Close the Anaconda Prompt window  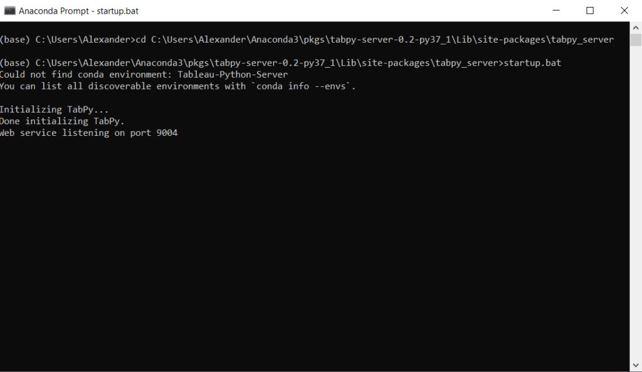point(624,11)
